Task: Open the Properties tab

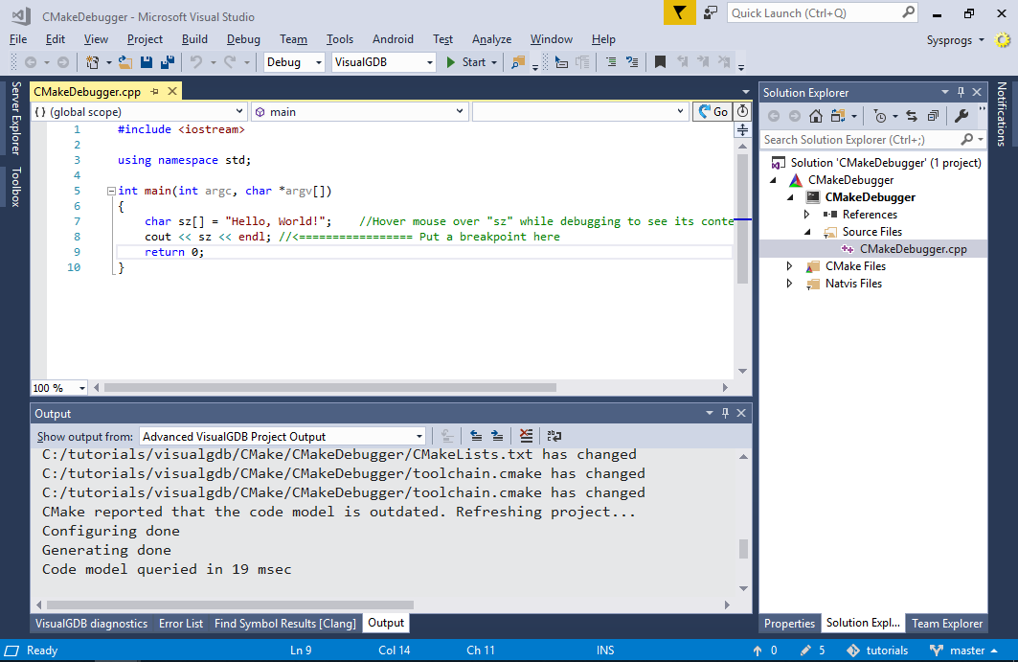Action: tap(789, 624)
